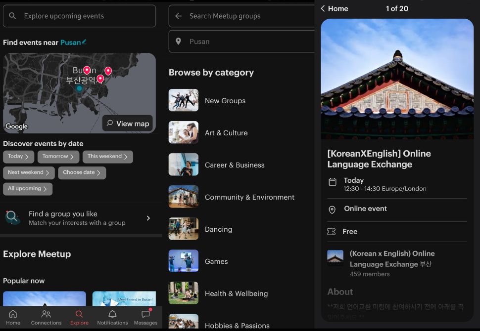Go back to Home from event page
The image size is (480, 331).
(335, 8)
